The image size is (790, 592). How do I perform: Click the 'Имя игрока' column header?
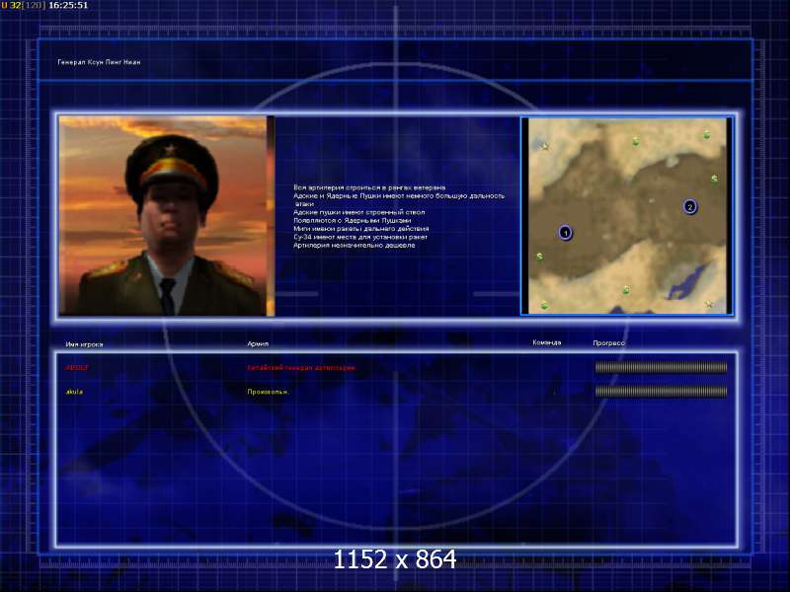(x=84, y=344)
